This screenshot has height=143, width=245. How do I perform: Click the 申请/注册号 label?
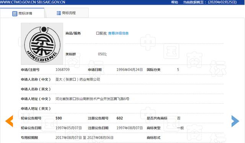point(30,70)
